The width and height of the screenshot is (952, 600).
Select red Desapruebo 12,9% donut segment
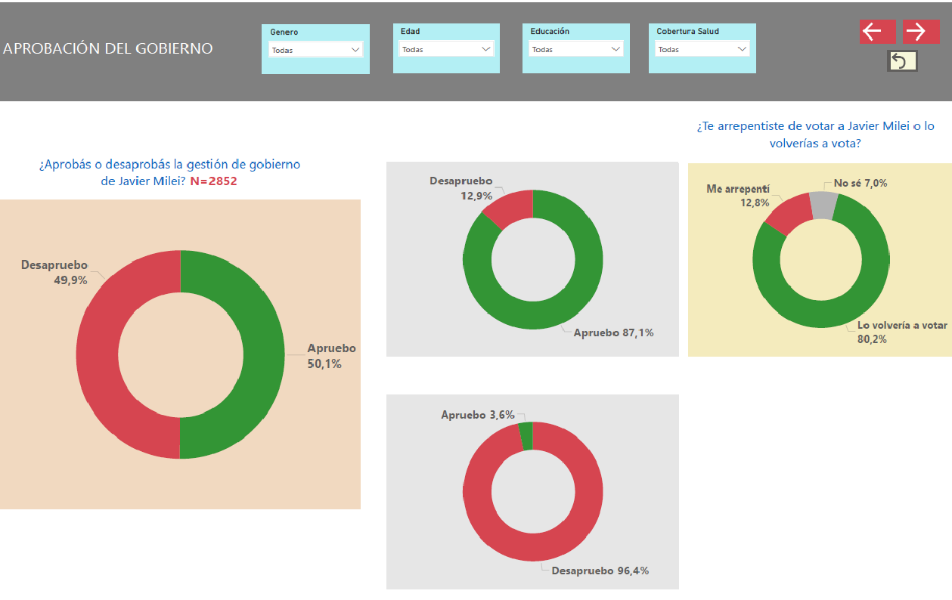pos(510,206)
